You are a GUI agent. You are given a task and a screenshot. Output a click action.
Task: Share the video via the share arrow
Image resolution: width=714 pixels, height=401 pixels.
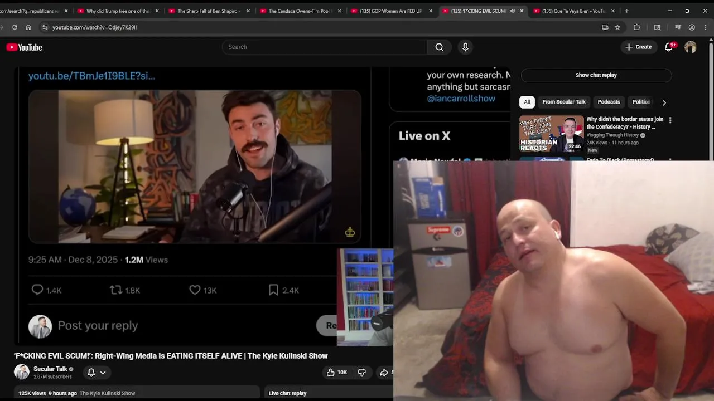pos(385,373)
